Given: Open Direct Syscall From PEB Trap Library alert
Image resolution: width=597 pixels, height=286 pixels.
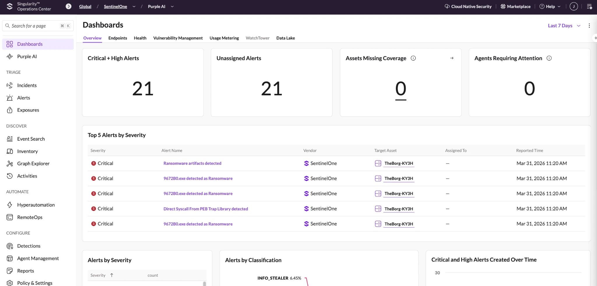Looking at the screenshot, I should point(206,209).
